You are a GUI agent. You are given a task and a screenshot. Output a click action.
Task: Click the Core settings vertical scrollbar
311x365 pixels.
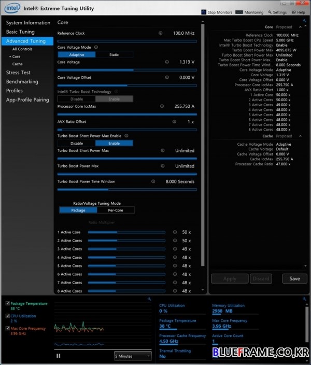pyautogui.click(x=203, y=145)
